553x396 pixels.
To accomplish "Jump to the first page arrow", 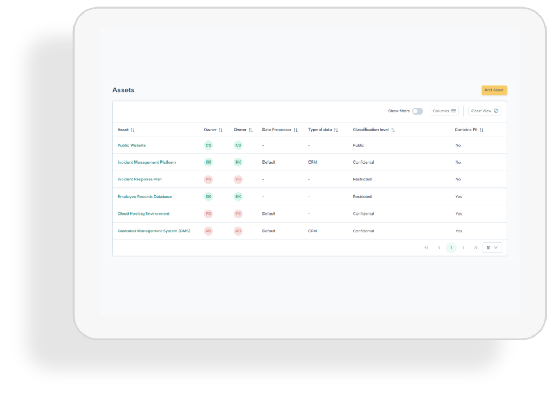I will (426, 247).
